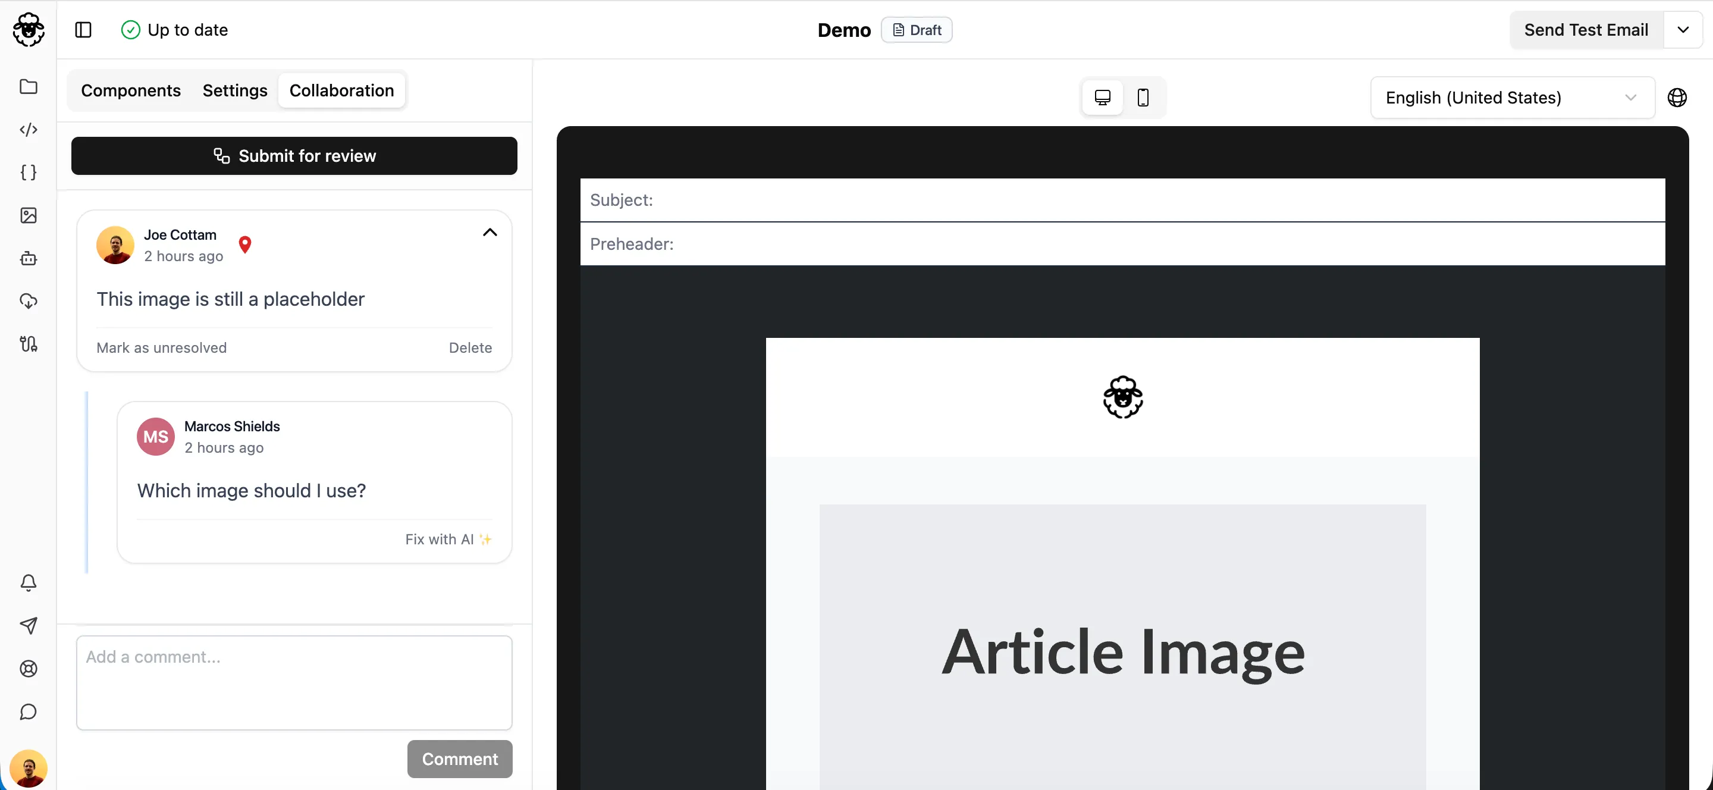This screenshot has height=790, width=1713.
Task: Click Mark as unresolved link
Action: [x=161, y=348]
